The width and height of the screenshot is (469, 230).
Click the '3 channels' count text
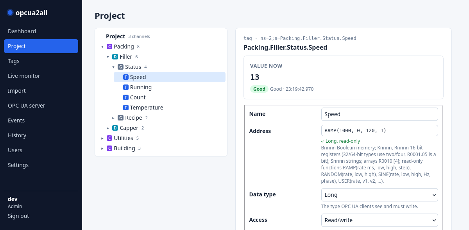tap(139, 37)
